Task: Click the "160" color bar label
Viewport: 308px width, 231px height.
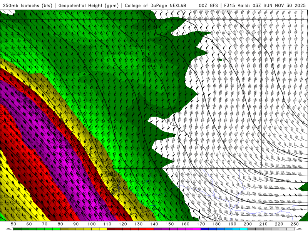Action: point(185,224)
